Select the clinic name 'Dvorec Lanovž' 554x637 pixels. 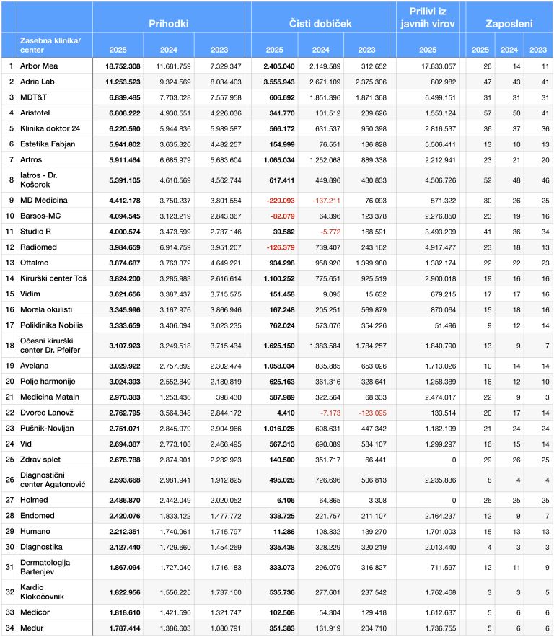click(47, 413)
